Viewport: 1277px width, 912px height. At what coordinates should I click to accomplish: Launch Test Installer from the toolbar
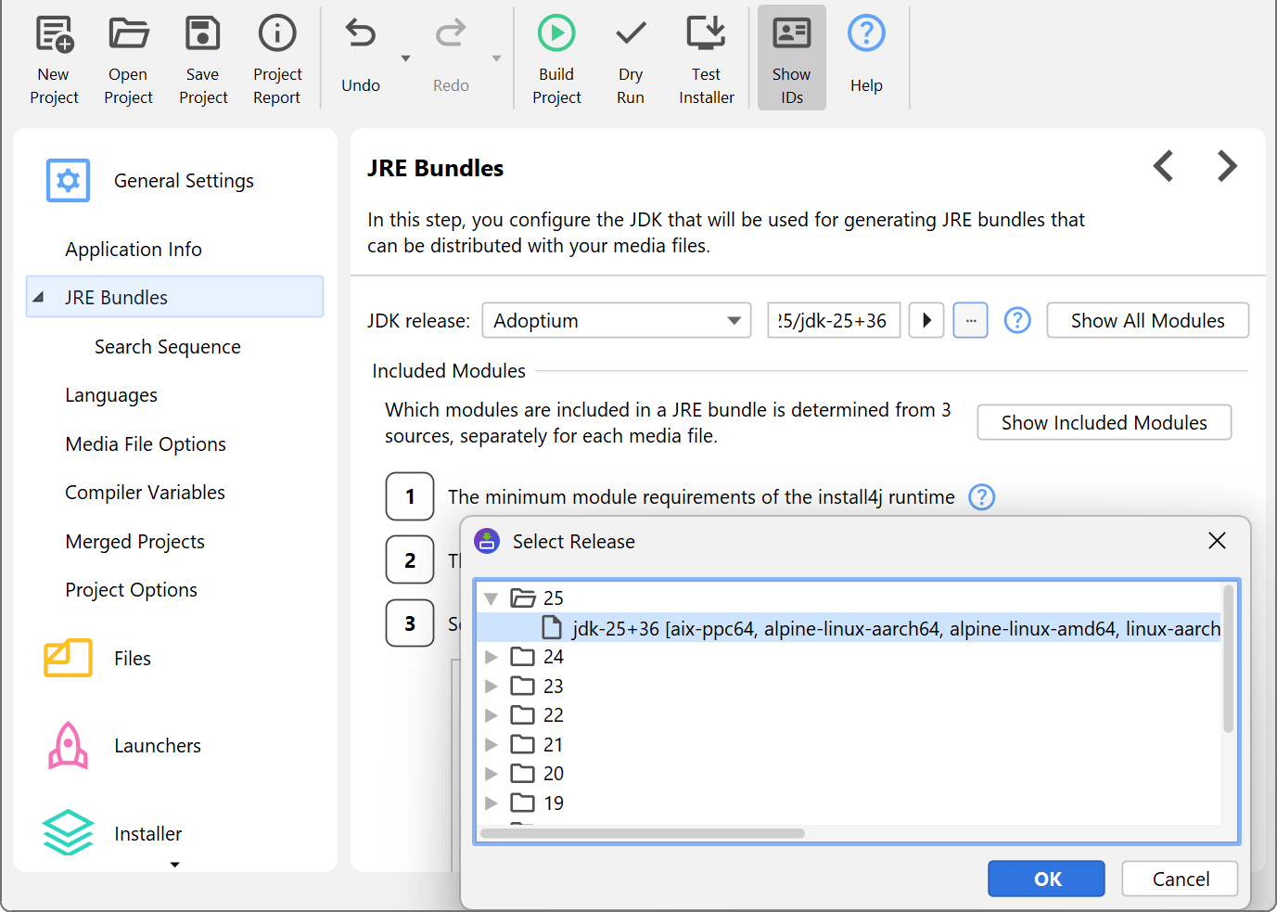[706, 34]
